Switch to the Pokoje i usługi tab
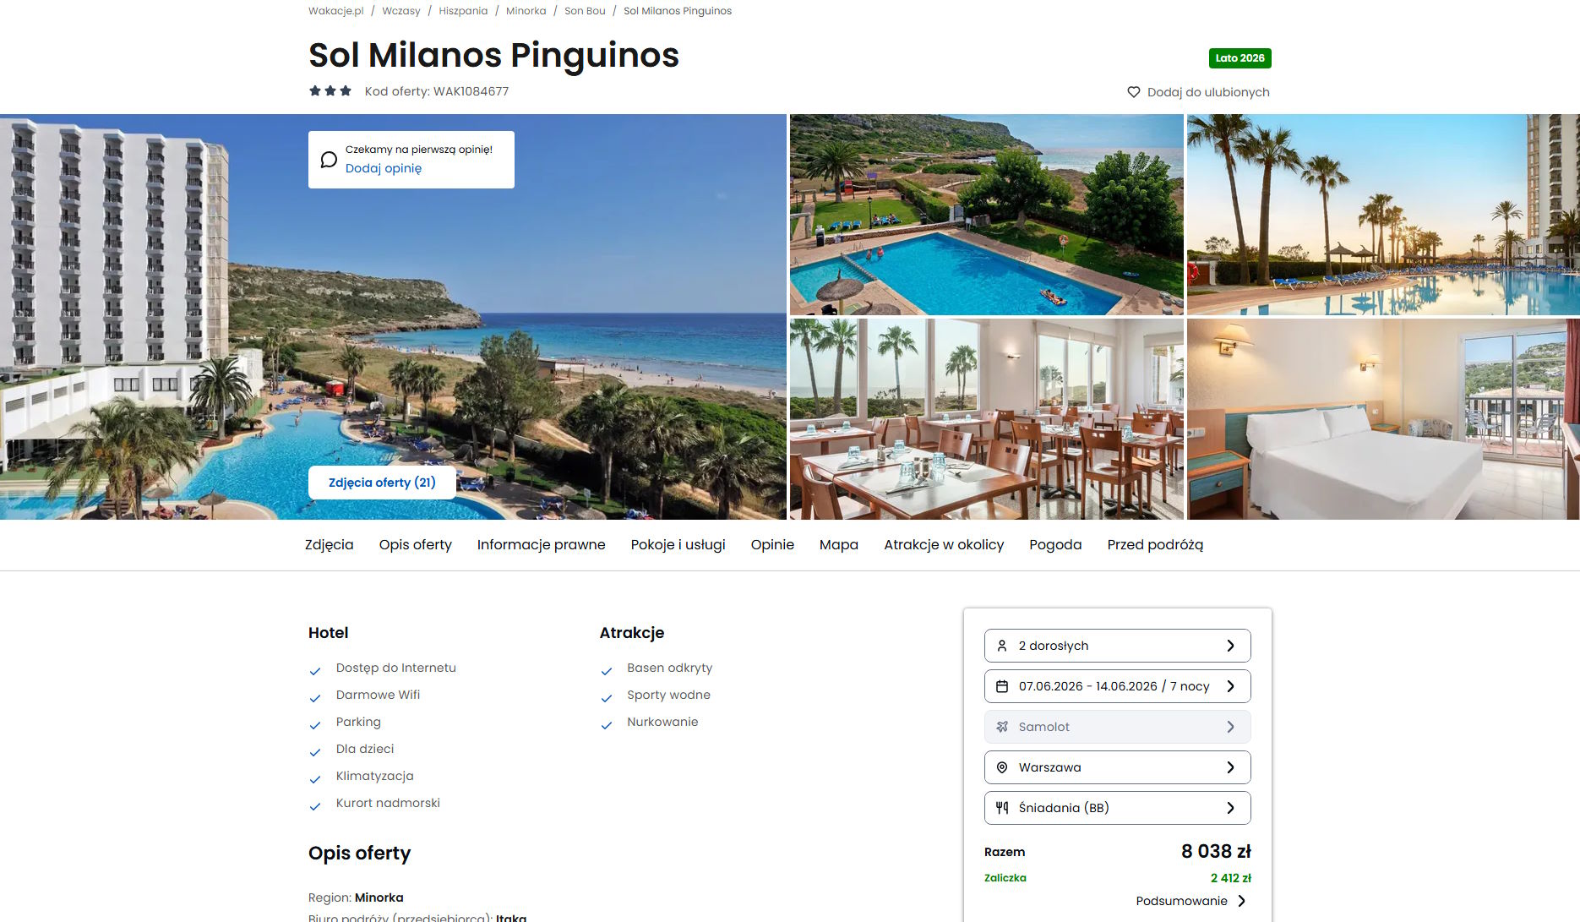 (x=678, y=545)
